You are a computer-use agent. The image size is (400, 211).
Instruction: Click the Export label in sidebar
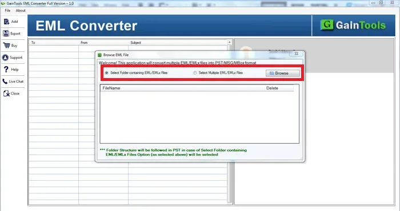click(15, 34)
